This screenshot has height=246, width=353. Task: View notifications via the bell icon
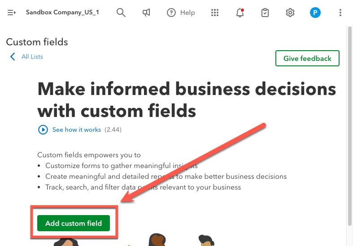pos(240,13)
